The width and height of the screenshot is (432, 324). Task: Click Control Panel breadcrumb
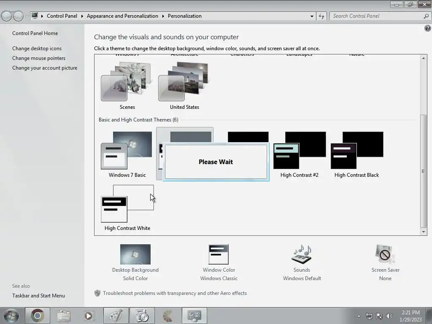62,16
